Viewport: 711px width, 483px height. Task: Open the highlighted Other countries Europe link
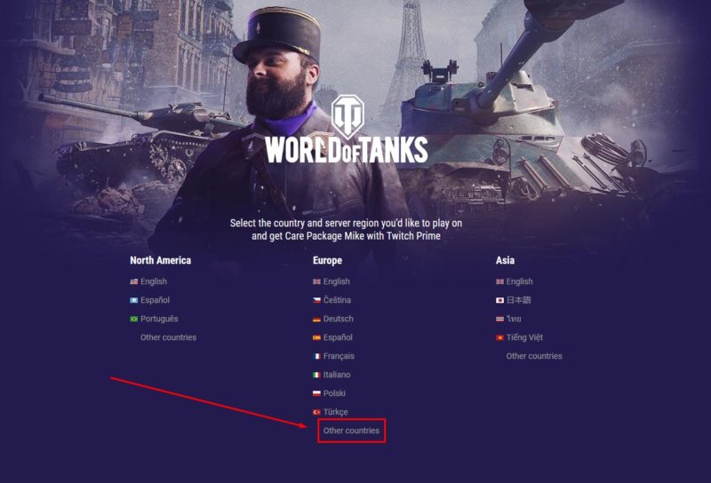[x=351, y=431]
